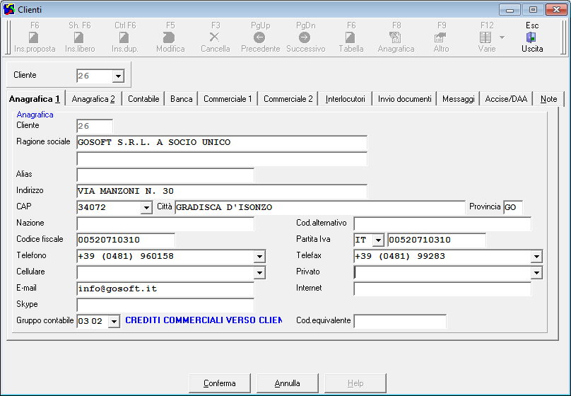
Task: Open the Tabella F6 toolbar icon
Action: tap(350, 37)
